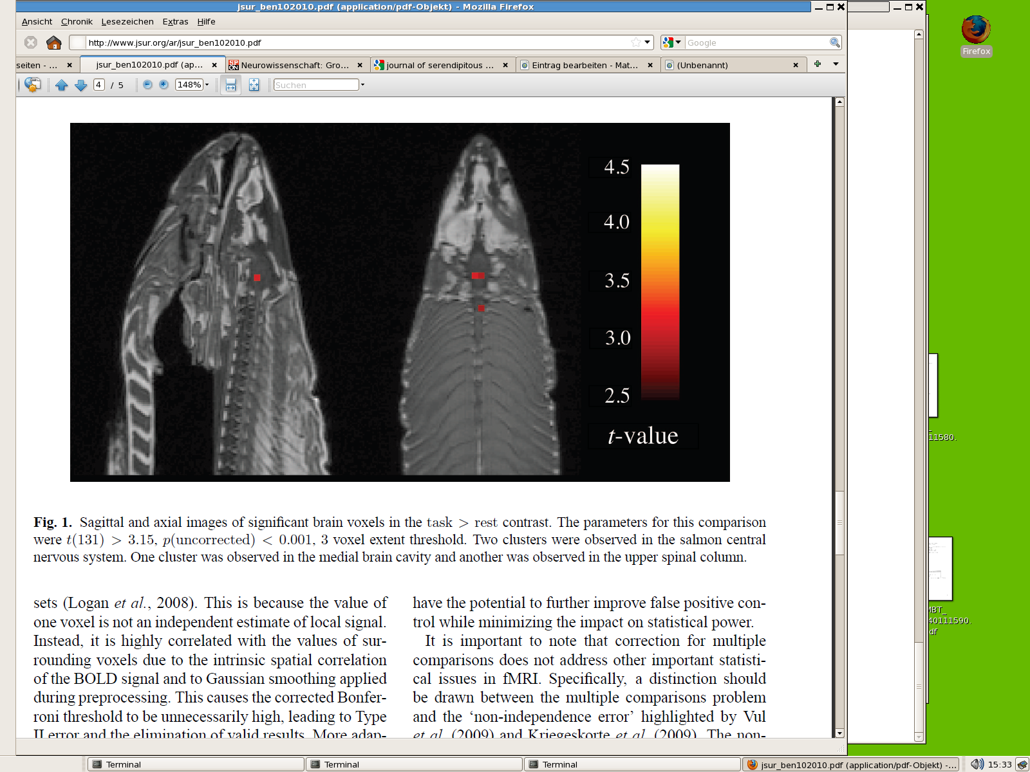
Task: Click the save-a-copy icon in PDF toolbar
Action: click(32, 85)
